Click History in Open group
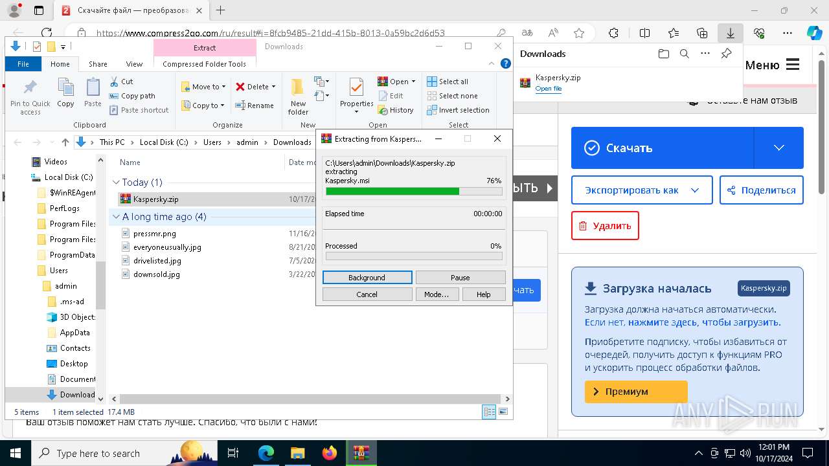829x466 pixels. tap(396, 110)
